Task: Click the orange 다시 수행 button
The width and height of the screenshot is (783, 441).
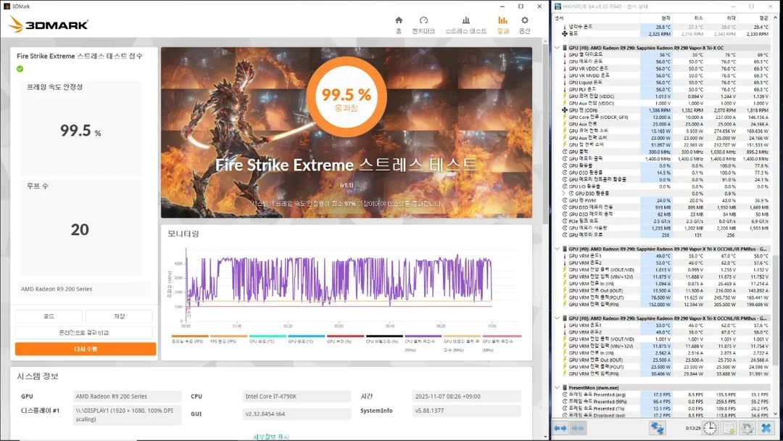Action: click(86, 349)
